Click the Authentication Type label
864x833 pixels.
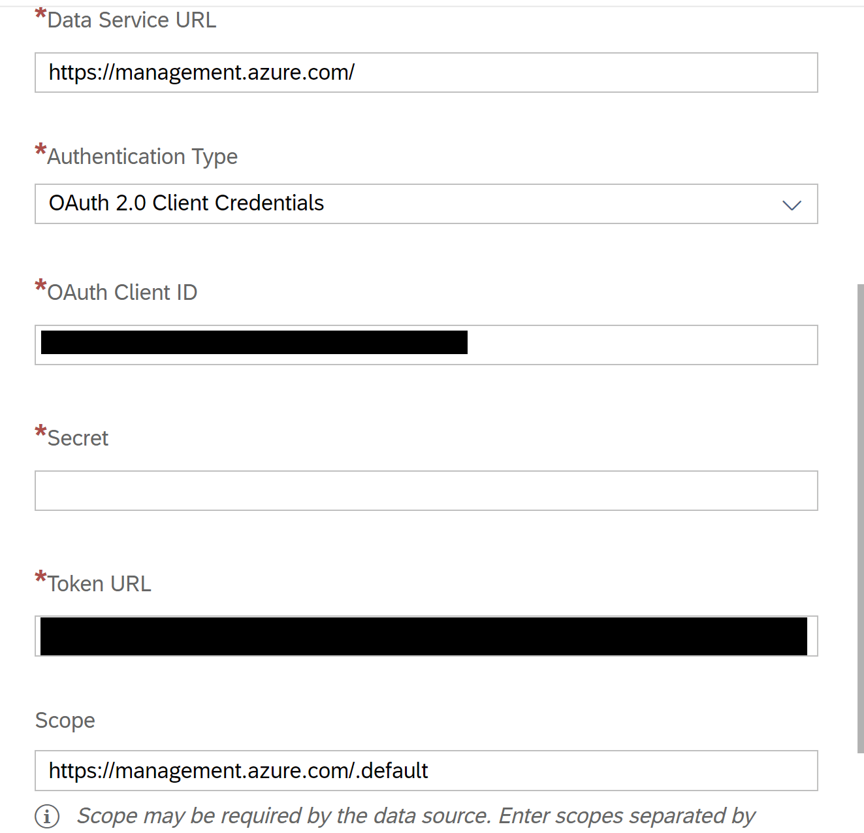(142, 157)
